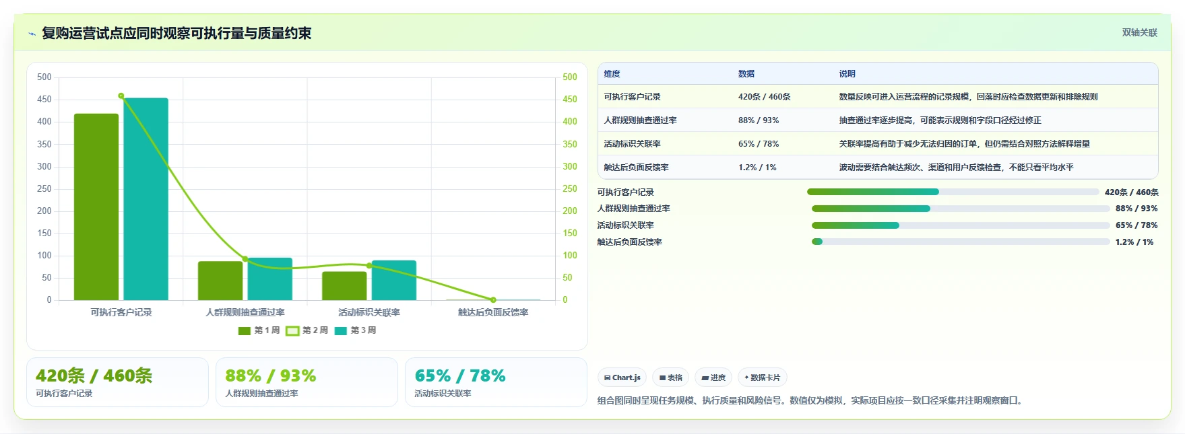Image resolution: width=1185 pixels, height=434 pixels.
Task: Click the line point at 人群规则抽查通过率
Action: click(245, 259)
